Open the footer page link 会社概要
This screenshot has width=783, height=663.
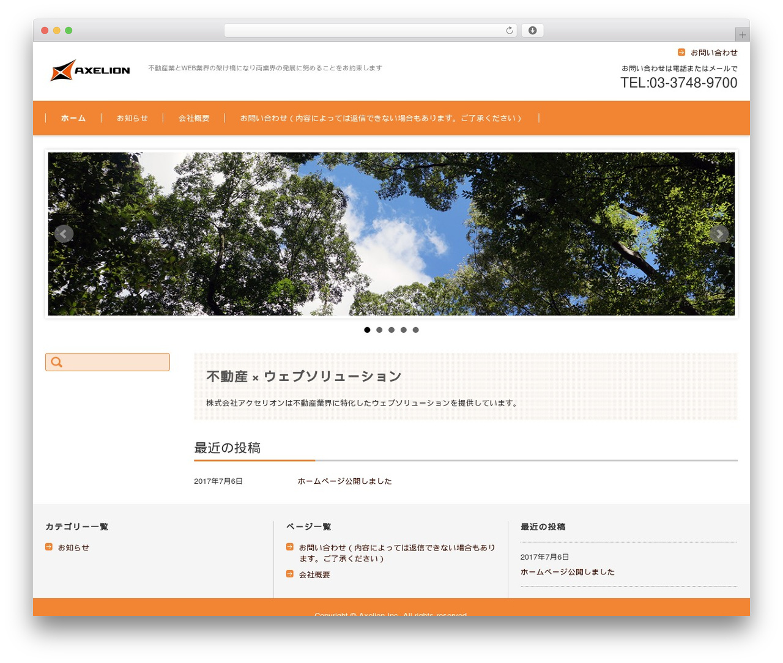314,574
